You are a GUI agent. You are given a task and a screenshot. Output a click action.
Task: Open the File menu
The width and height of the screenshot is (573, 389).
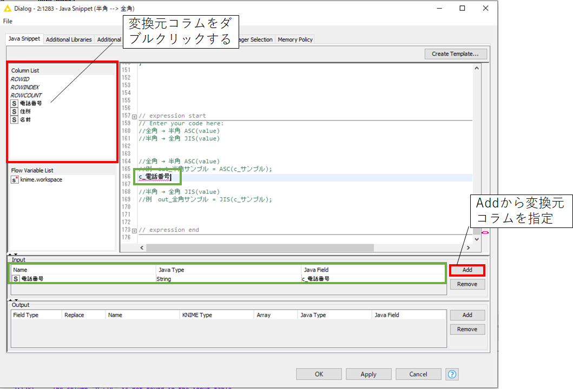(8, 21)
